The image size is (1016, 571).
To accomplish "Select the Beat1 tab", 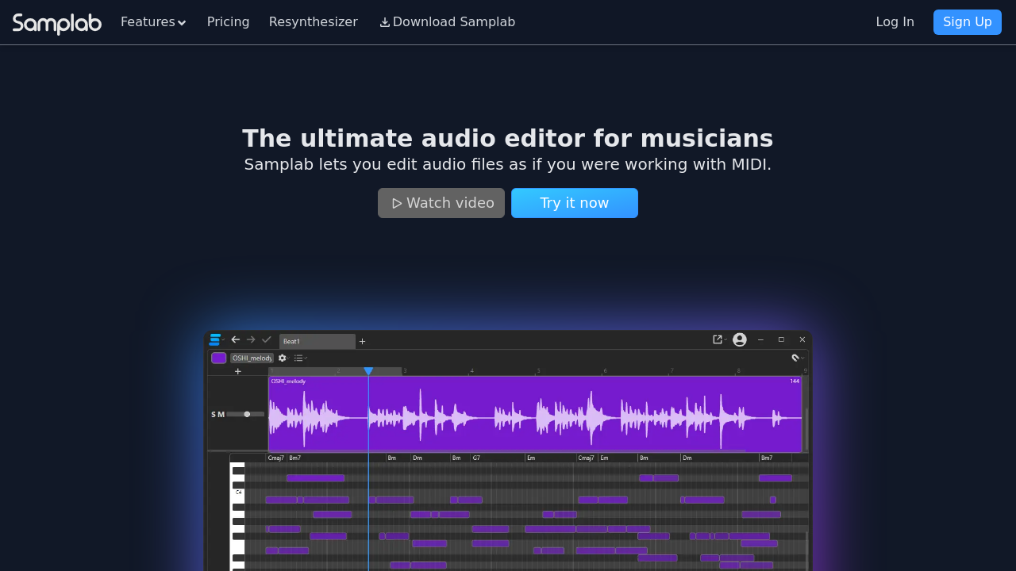I will [x=317, y=341].
